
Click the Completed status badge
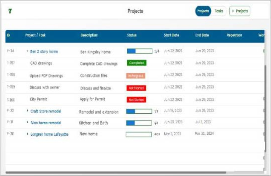point(136,63)
